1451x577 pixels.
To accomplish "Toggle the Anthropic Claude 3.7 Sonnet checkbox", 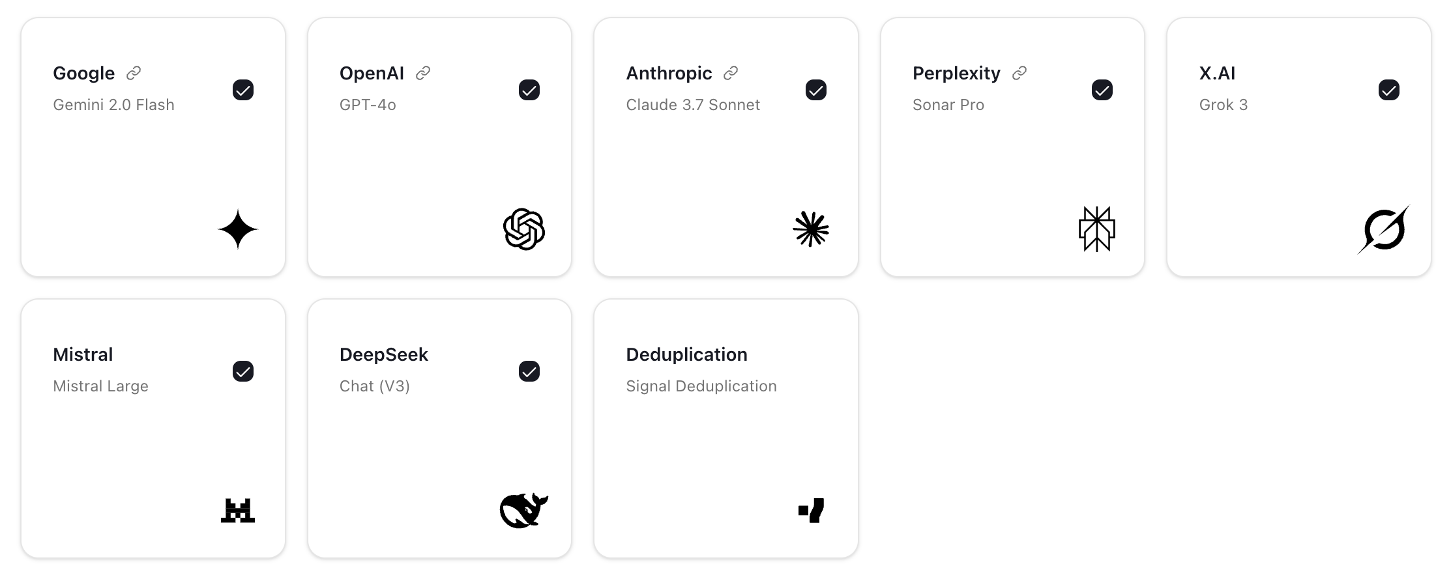I will [x=816, y=90].
